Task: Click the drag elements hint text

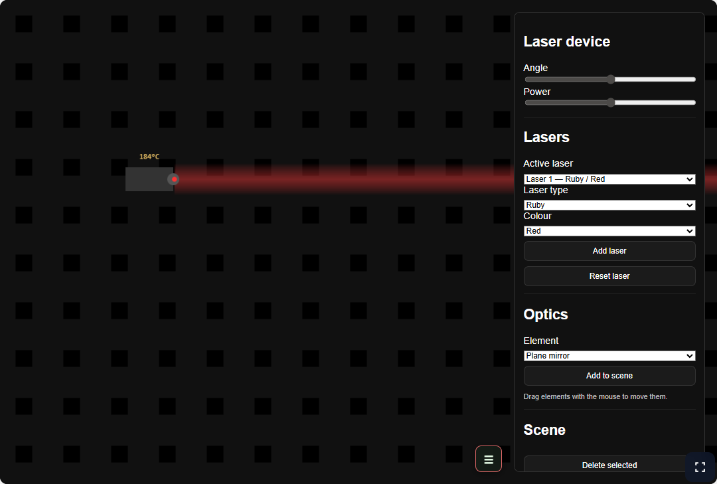Action: (596, 396)
